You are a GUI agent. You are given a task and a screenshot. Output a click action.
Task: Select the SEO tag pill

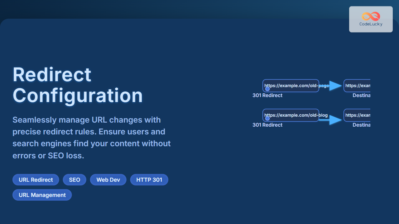coord(75,180)
